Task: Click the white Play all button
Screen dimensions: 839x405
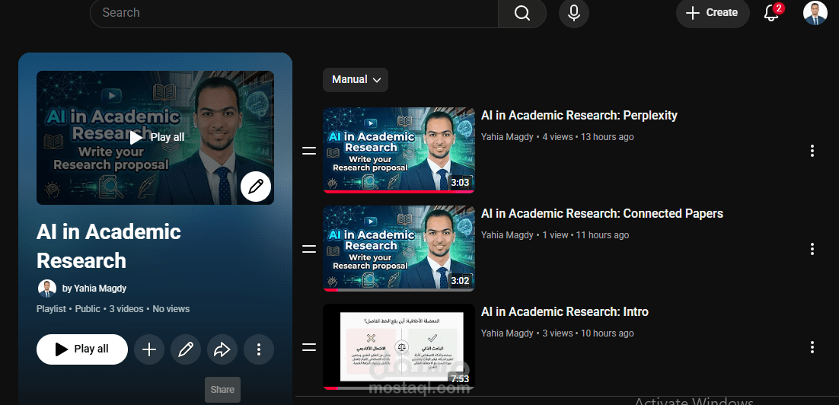Action: pyautogui.click(x=82, y=349)
